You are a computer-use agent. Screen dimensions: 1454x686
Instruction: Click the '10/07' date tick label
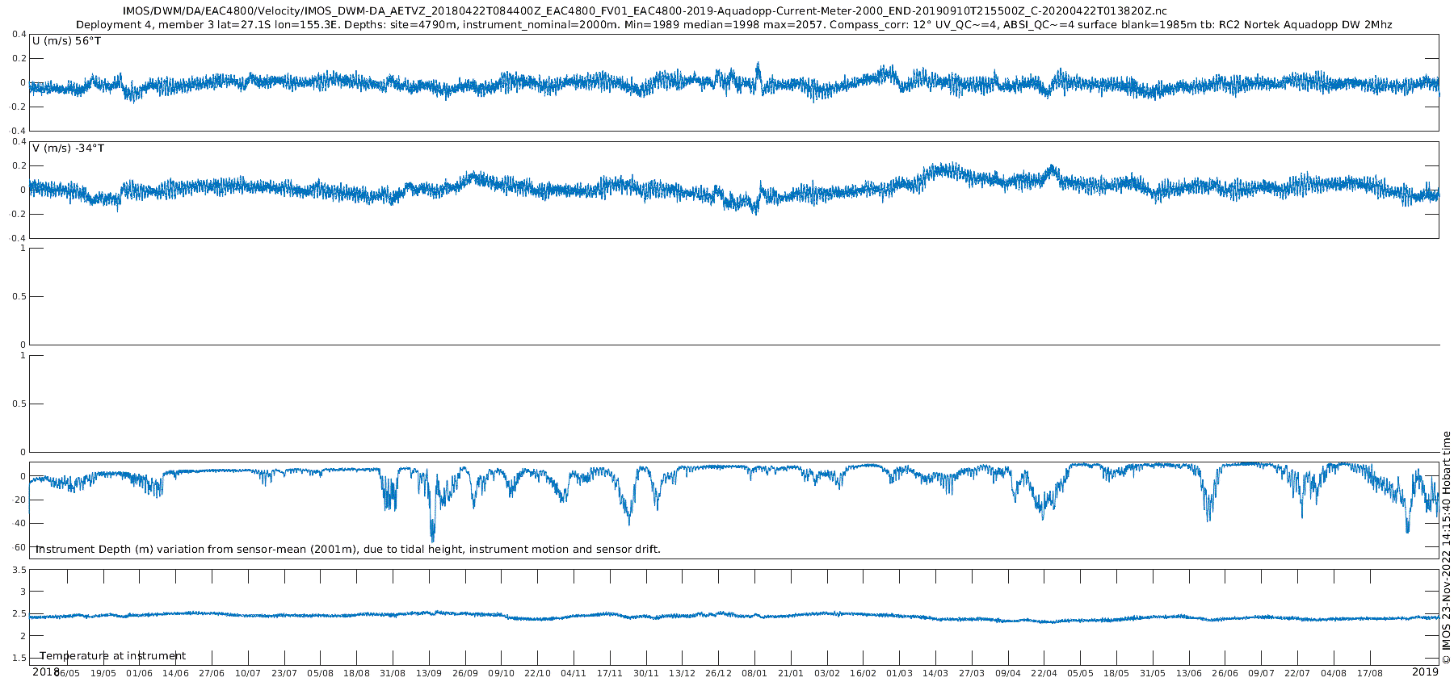[x=248, y=673]
